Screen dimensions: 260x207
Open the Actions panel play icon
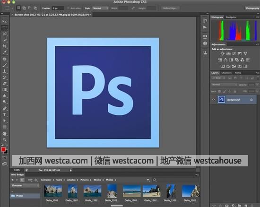(x=205, y=27)
